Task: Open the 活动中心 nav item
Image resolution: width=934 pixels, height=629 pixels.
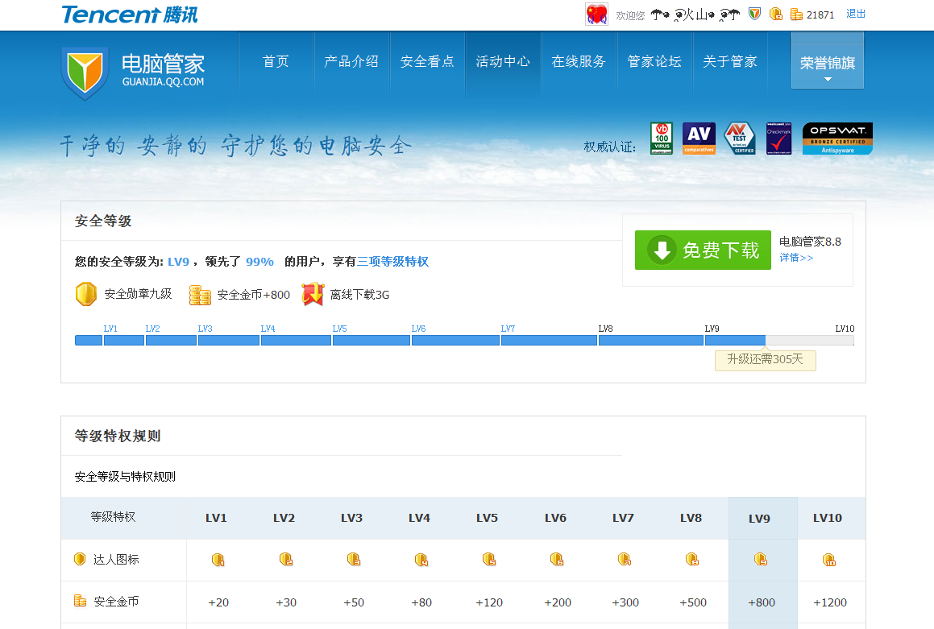Action: pyautogui.click(x=503, y=61)
